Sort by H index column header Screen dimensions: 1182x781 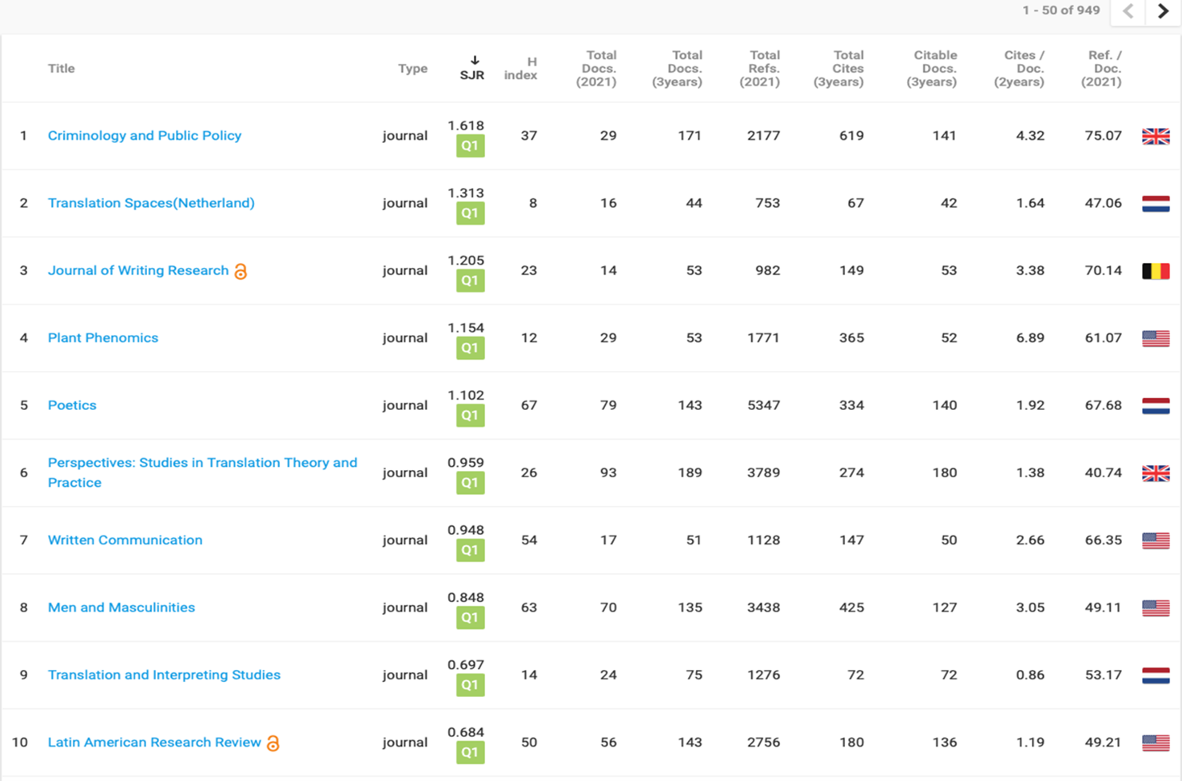[x=521, y=69]
